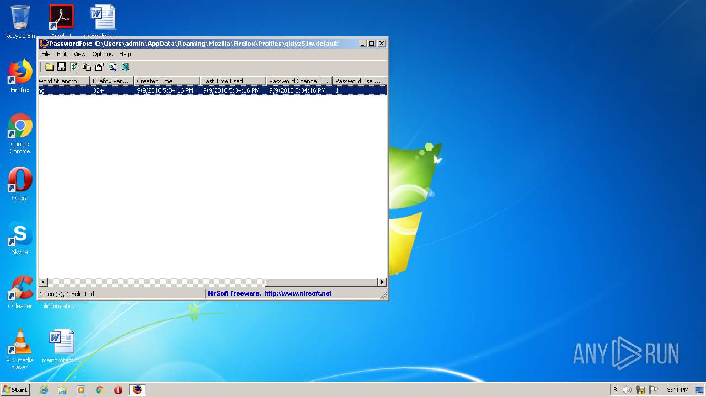
Task: Select PasswordFox taskbar button
Action: [x=137, y=390]
